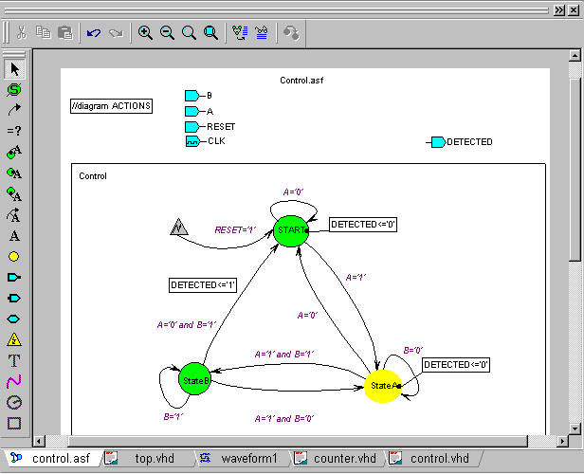Choose the curved Transition arrow tool
The height and width of the screenshot is (474, 584).
click(x=14, y=110)
